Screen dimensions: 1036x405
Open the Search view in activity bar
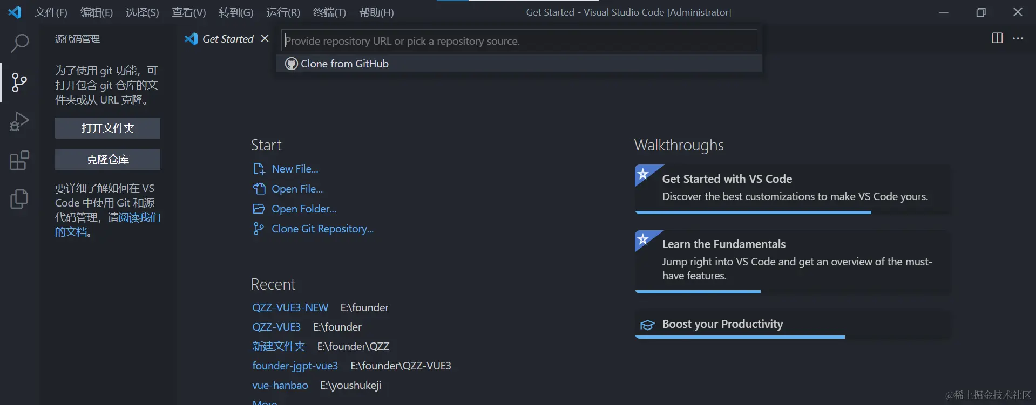(x=19, y=44)
